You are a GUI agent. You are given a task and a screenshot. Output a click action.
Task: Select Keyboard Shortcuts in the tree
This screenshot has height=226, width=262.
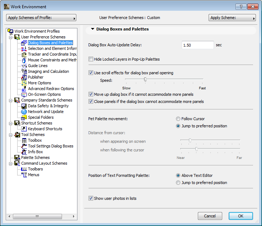pyautogui.click(x=45, y=129)
